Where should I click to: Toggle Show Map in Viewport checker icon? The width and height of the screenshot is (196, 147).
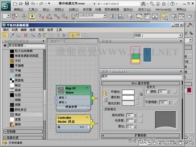[45, 35]
